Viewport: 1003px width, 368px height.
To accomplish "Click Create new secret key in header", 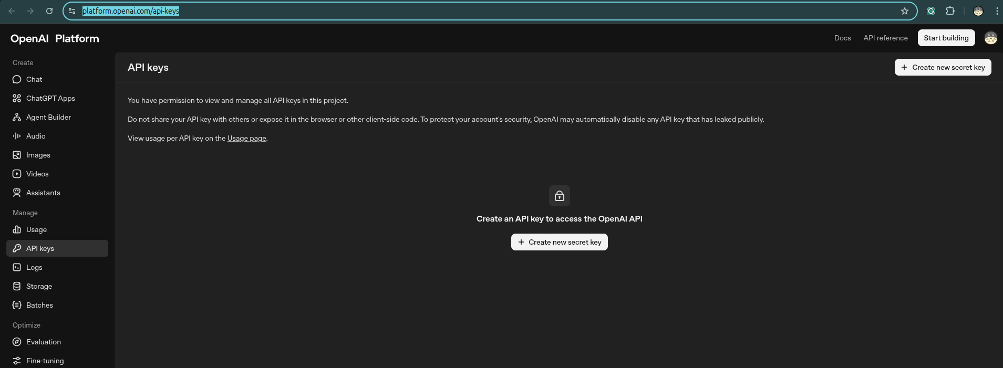I will click(x=943, y=67).
